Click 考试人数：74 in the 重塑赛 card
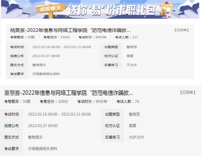203x157 pixels. click(128, 102)
